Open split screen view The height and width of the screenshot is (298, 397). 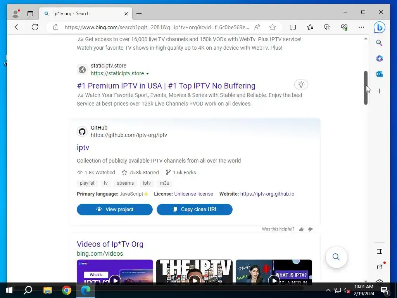(x=293, y=27)
